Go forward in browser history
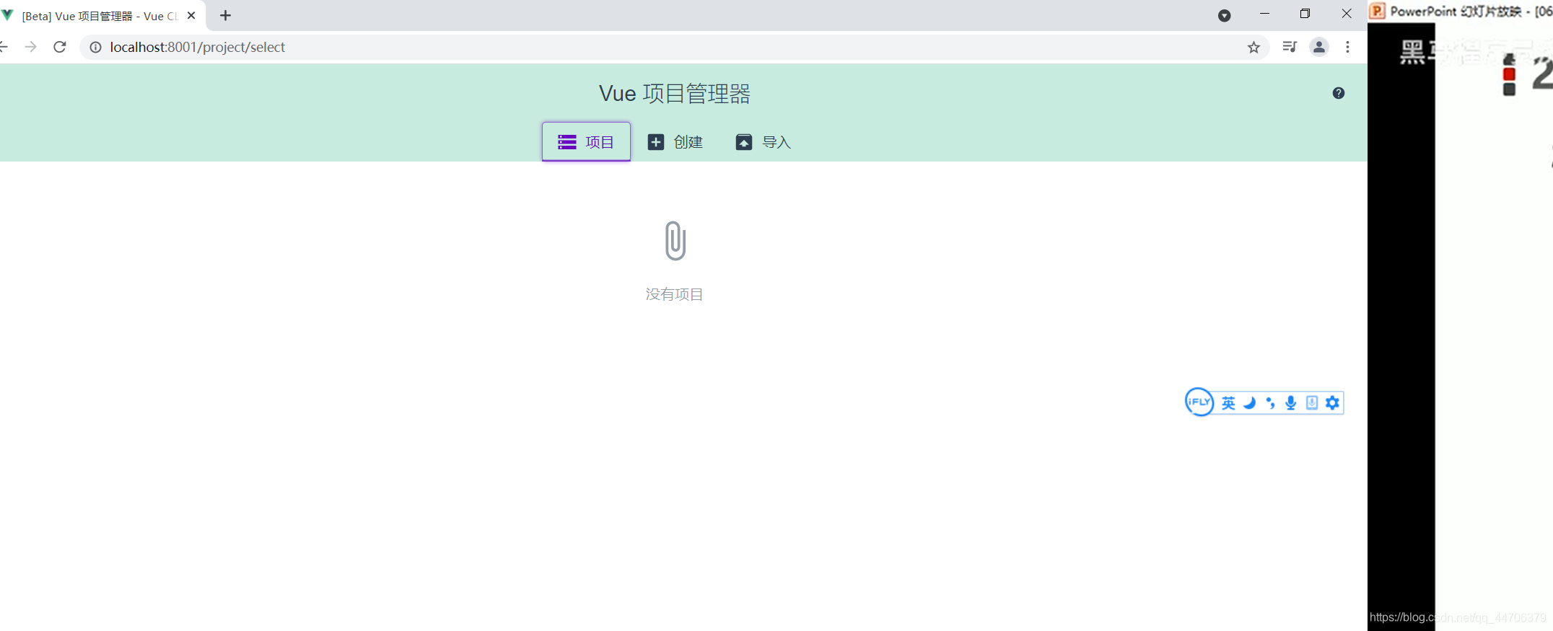 (30, 47)
